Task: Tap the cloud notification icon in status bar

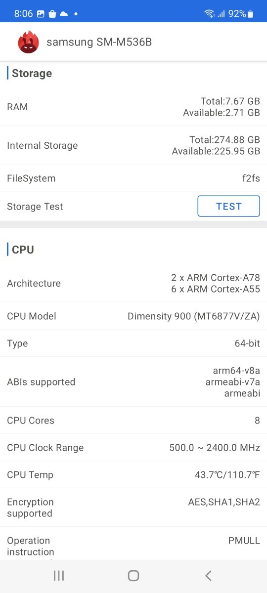Action: [64, 14]
